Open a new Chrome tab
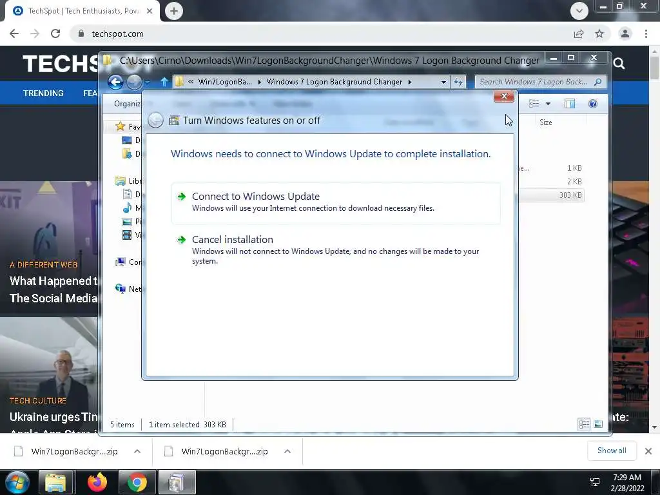Screen dimensions: 660x495 (x=174, y=11)
